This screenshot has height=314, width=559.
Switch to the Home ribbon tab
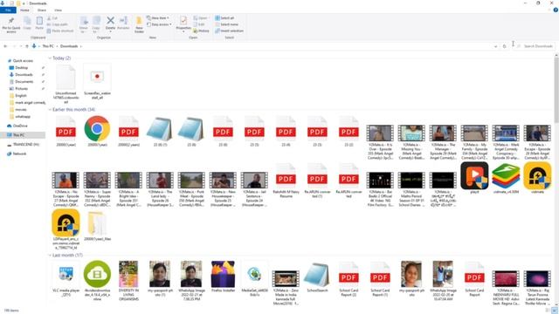point(24,10)
